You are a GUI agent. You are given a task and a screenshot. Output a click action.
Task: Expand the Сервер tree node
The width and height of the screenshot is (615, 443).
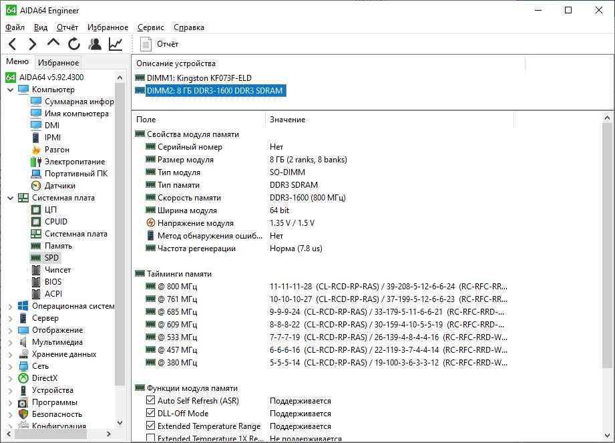point(11,319)
